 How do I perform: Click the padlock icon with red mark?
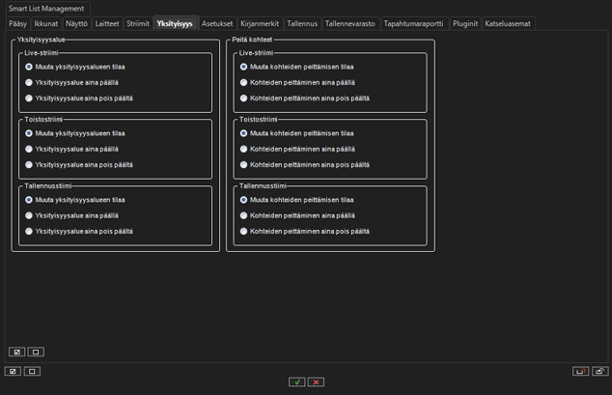coord(581,371)
